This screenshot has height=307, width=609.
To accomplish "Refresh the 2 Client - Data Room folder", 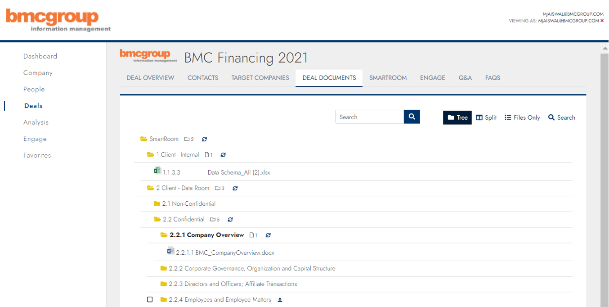I will (x=235, y=188).
